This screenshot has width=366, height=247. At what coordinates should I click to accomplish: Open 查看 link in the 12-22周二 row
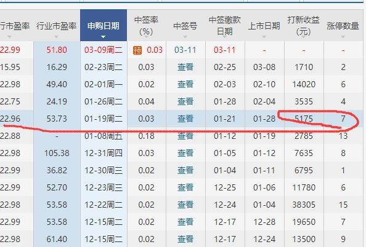pyautogui.click(x=185, y=205)
